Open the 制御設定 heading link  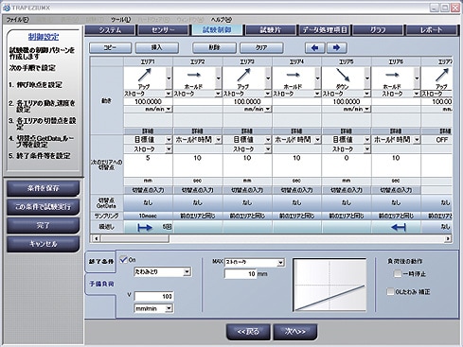click(x=44, y=37)
